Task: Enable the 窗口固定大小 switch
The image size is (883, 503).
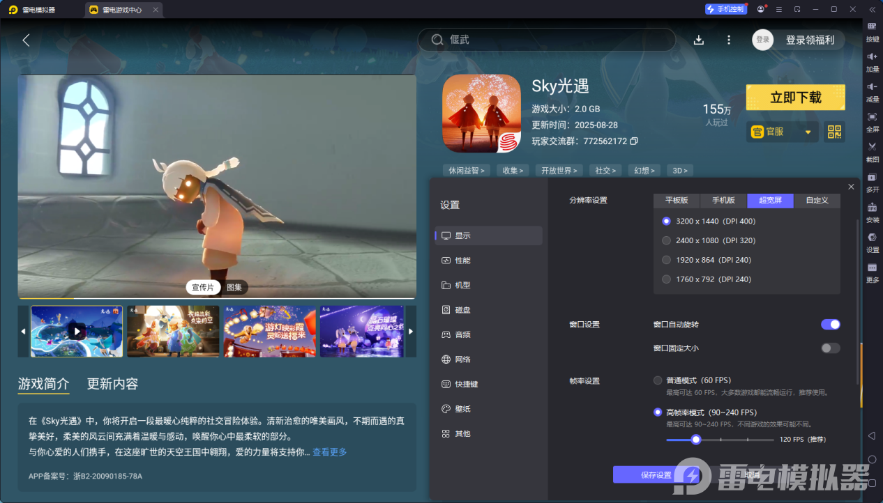Action: 831,348
